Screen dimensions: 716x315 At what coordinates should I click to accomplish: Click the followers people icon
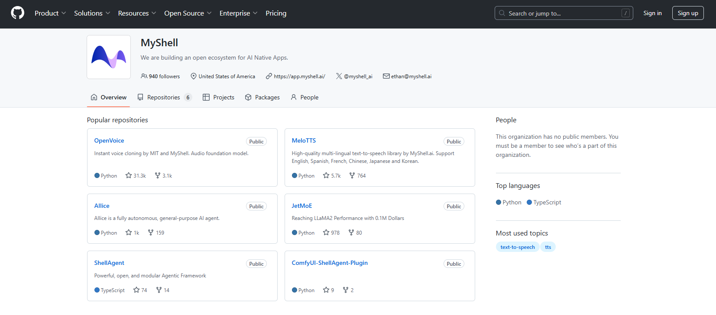(144, 76)
